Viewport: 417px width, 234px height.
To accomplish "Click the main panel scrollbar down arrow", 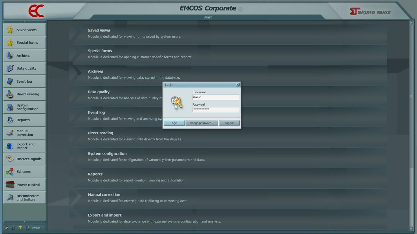I will pyautogui.click(x=411, y=229).
